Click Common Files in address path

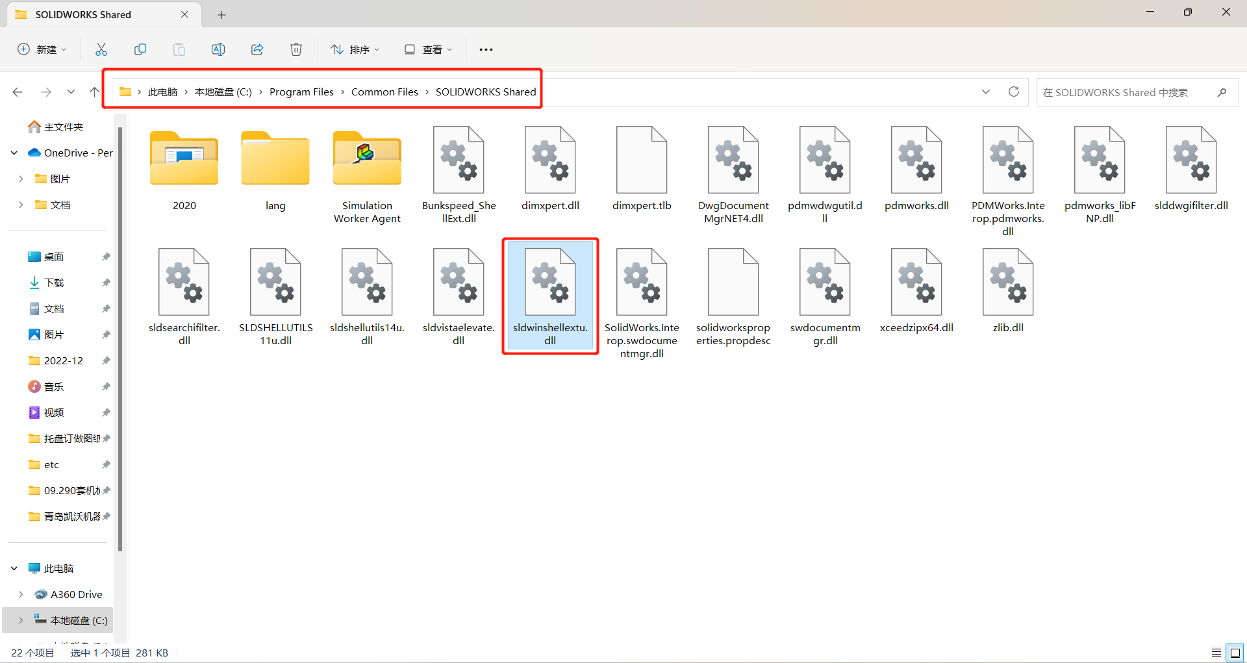tap(384, 92)
